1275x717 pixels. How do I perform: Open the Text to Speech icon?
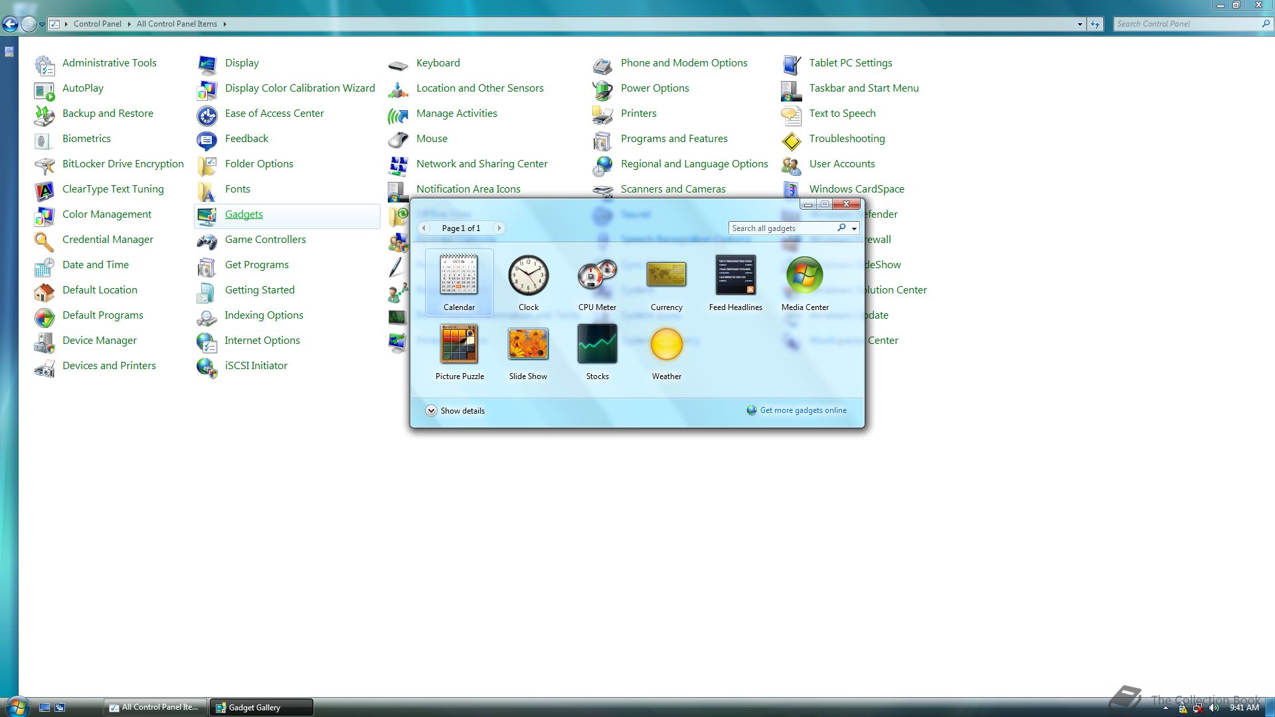792,115
